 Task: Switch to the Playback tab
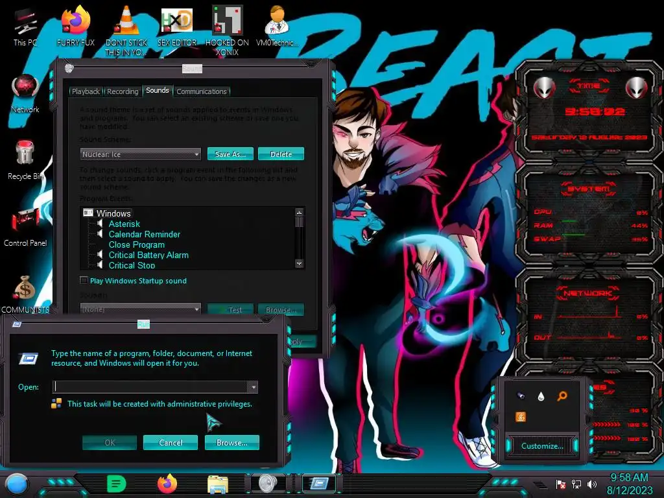[86, 91]
